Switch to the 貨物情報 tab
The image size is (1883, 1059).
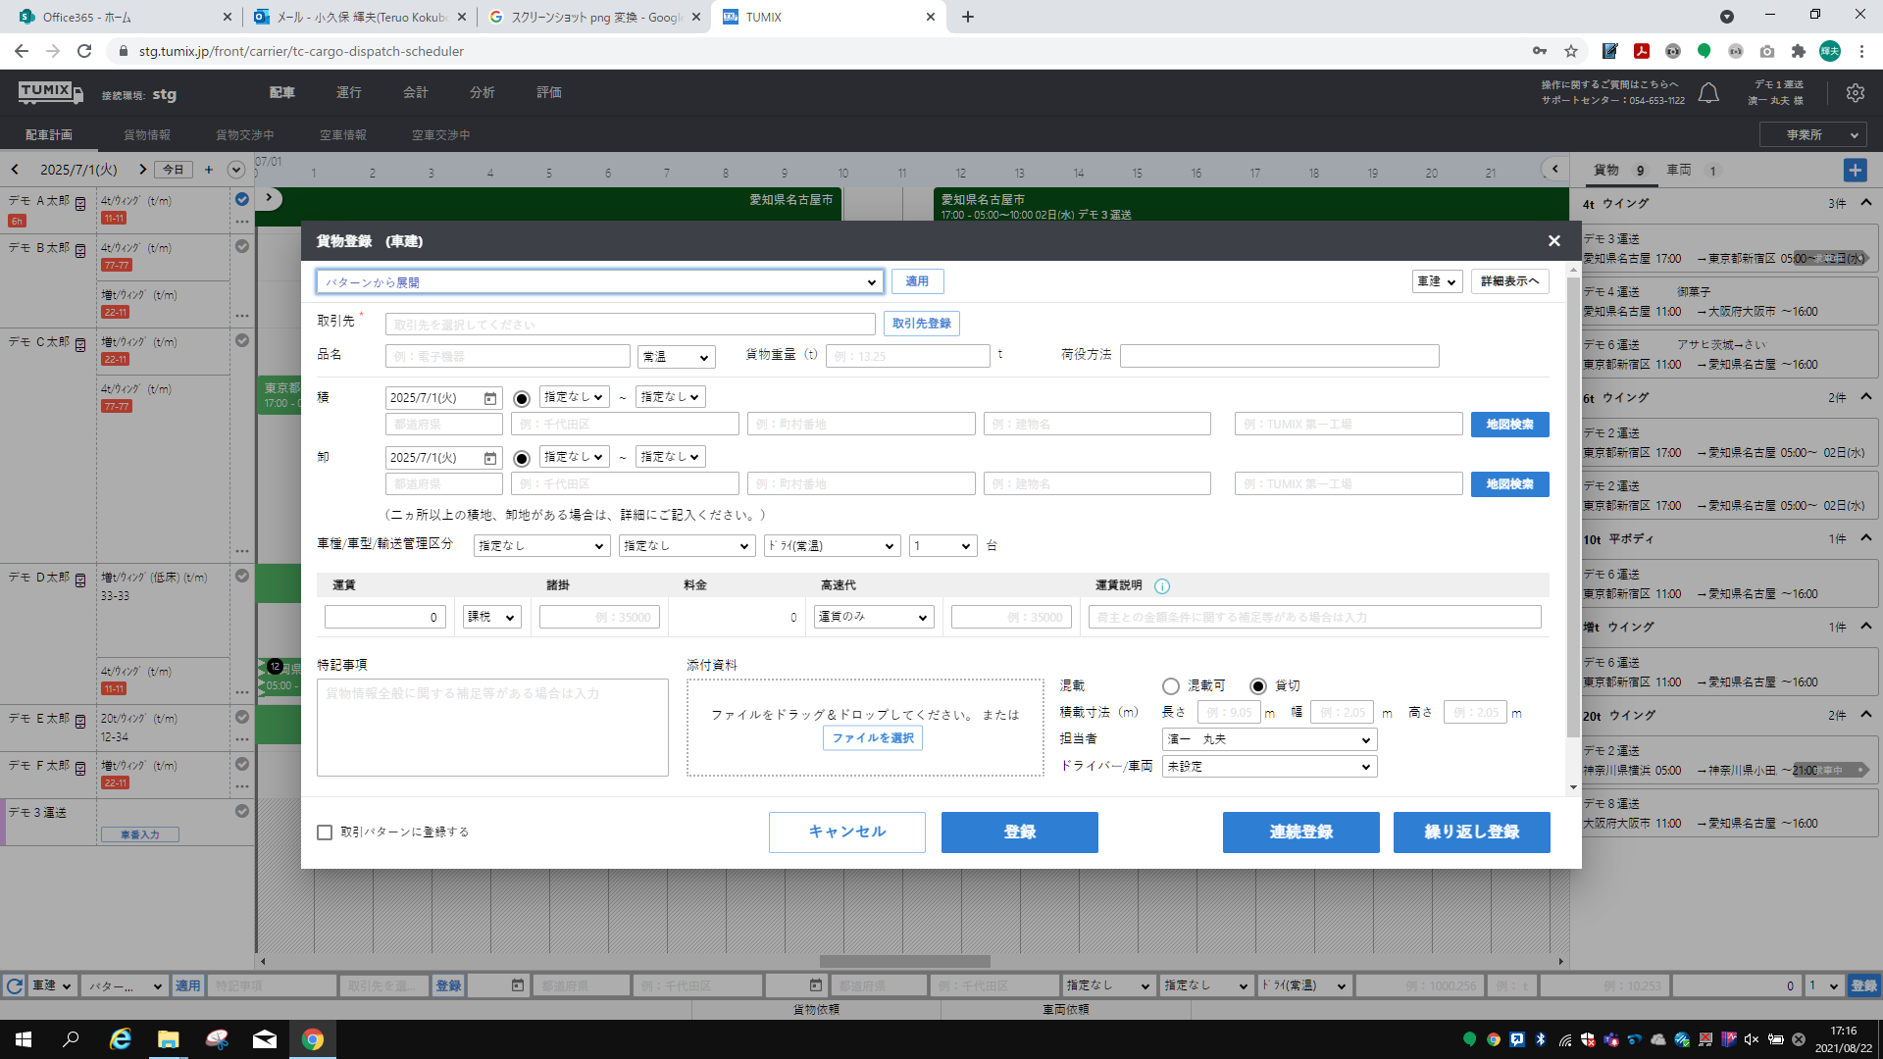point(147,135)
